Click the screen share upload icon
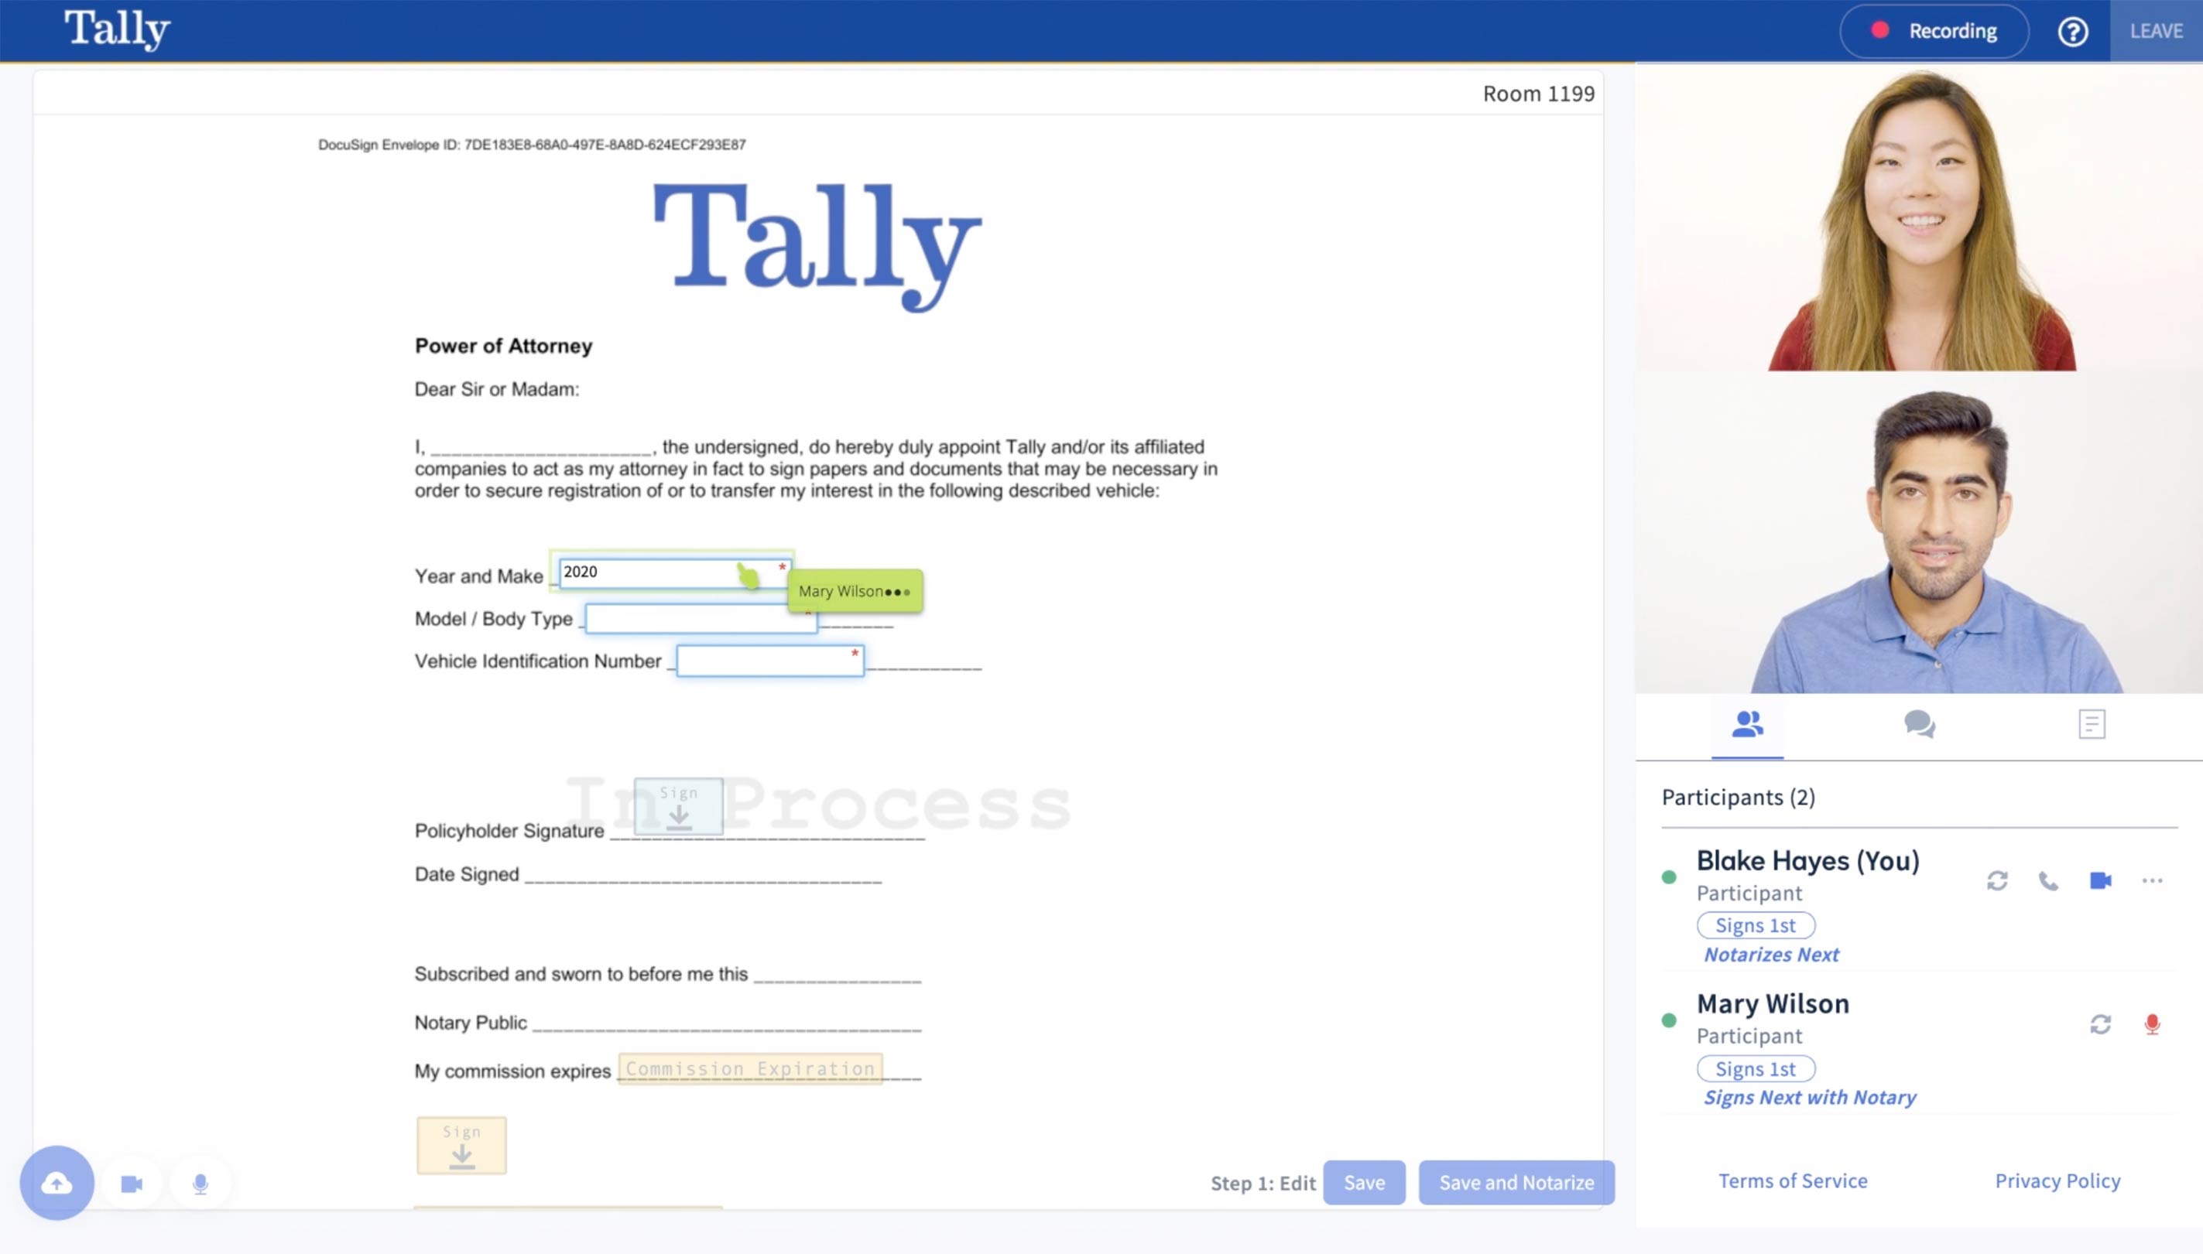The height and width of the screenshot is (1254, 2203). pyautogui.click(x=57, y=1181)
